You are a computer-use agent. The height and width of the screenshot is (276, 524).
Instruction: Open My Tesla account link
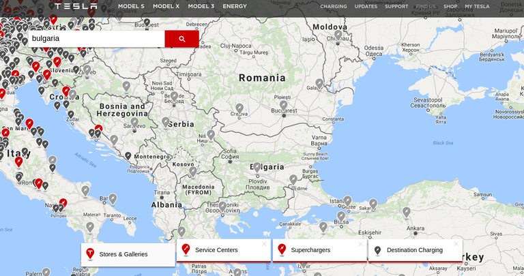coord(477,6)
